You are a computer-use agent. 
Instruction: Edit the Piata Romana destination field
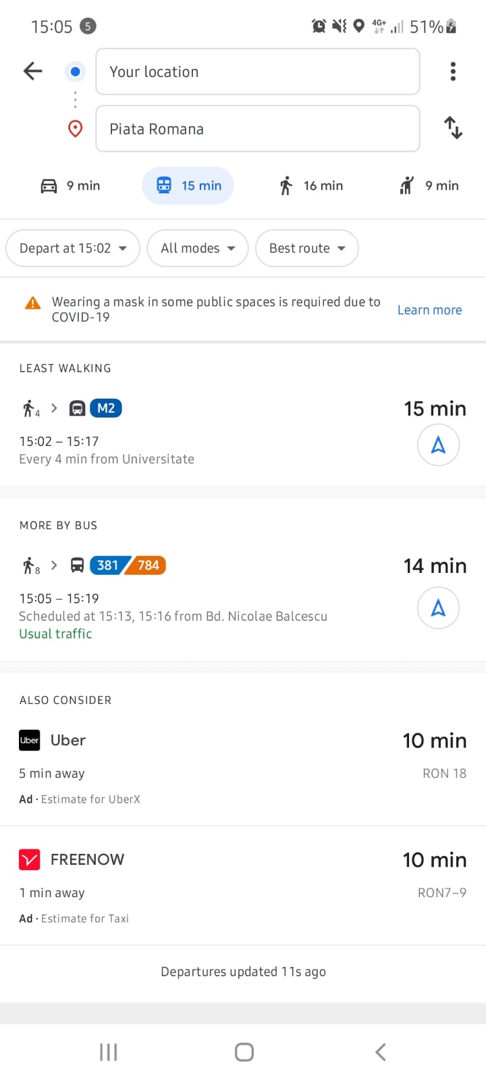pyautogui.click(x=257, y=129)
